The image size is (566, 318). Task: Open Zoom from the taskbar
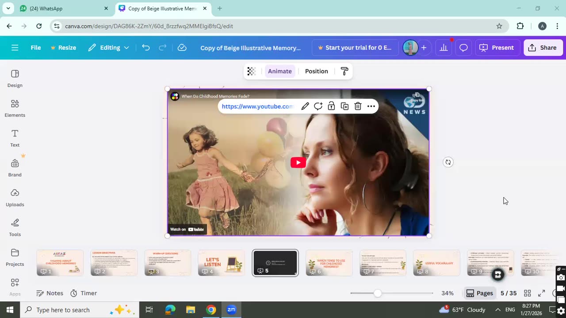pyautogui.click(x=231, y=310)
